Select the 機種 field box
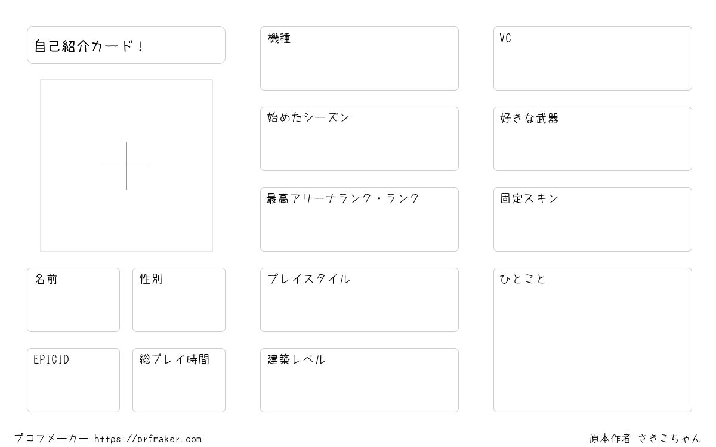716x447 pixels. pyautogui.click(x=359, y=58)
